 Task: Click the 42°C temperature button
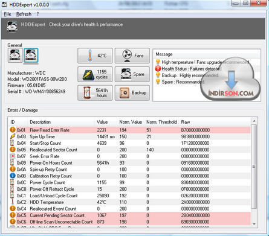coord(95,56)
